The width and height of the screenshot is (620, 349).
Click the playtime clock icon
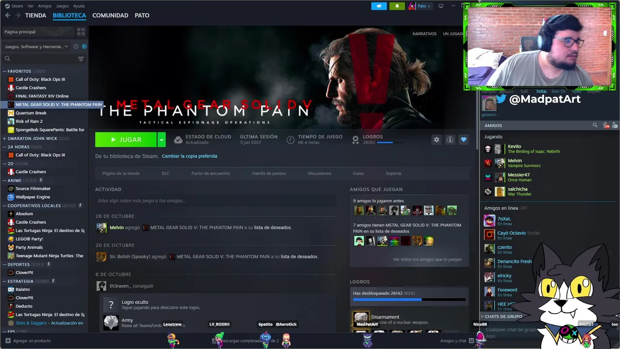coord(290,140)
